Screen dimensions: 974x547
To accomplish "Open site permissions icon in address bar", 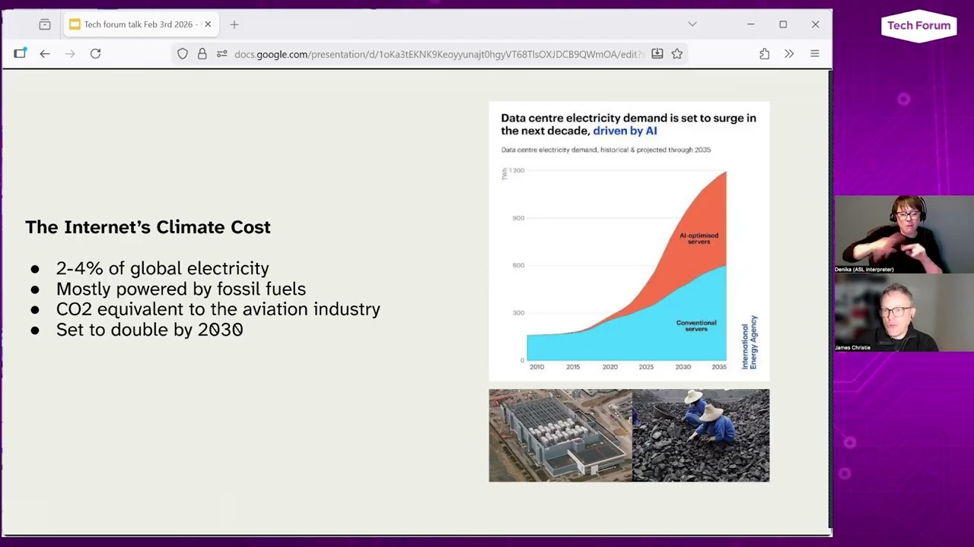I will (x=221, y=54).
